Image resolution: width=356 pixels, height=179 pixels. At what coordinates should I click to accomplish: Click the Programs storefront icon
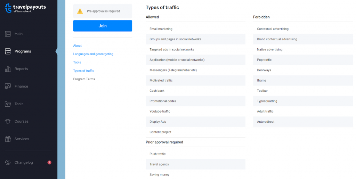pyautogui.click(x=8, y=51)
